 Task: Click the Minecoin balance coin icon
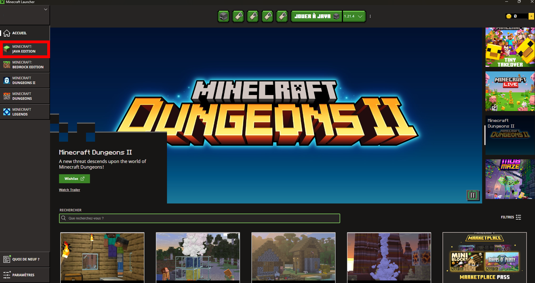point(509,16)
